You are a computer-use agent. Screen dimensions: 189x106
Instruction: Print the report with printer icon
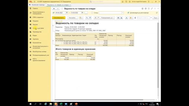click(118, 18)
